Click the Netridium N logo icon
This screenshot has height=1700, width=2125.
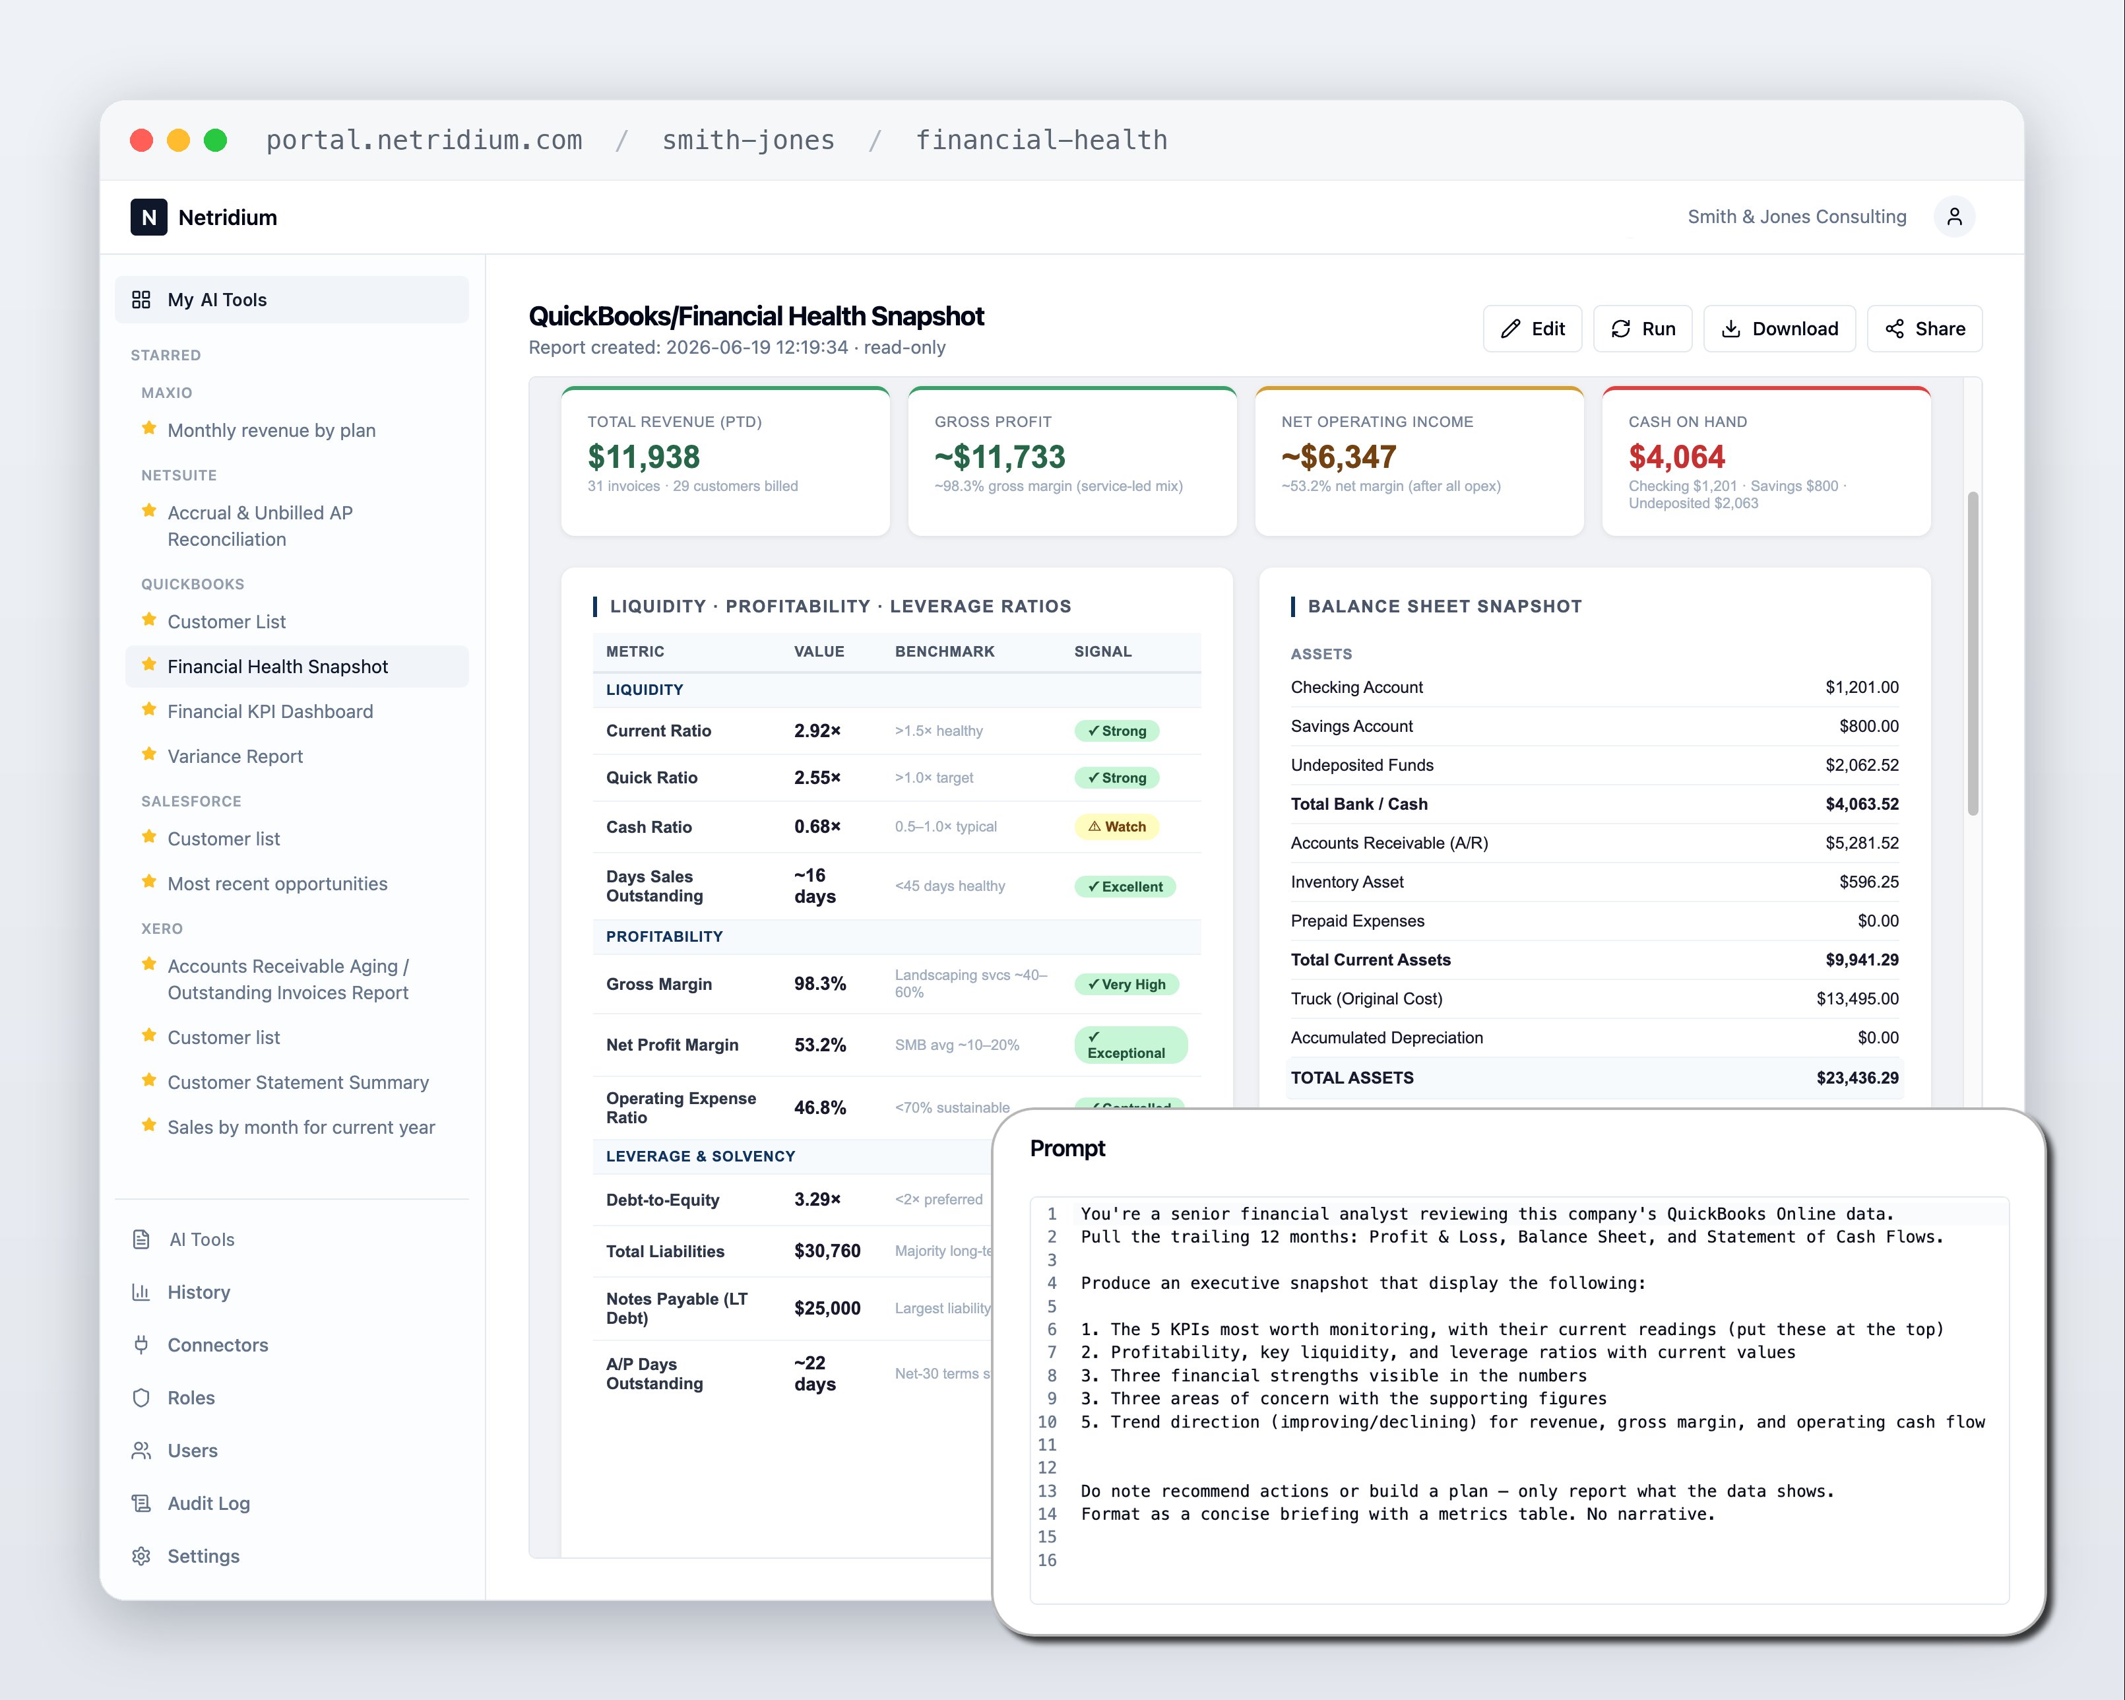point(149,217)
